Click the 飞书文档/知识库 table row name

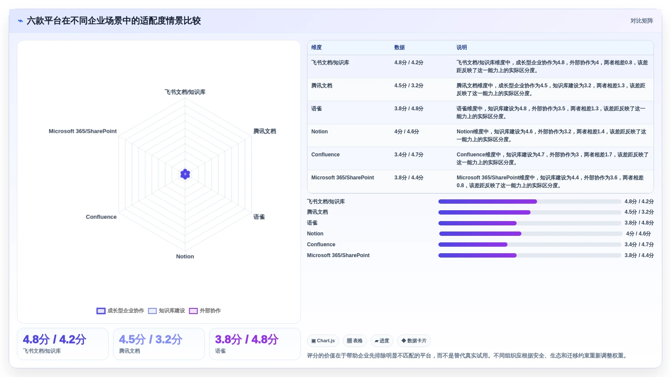330,63
